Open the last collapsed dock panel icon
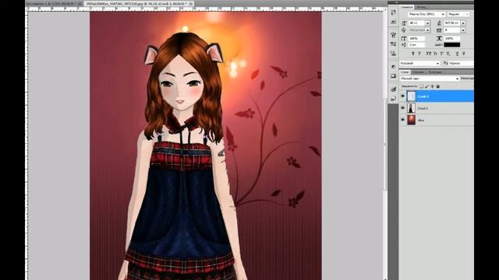The height and width of the screenshot is (280, 499). [394, 99]
